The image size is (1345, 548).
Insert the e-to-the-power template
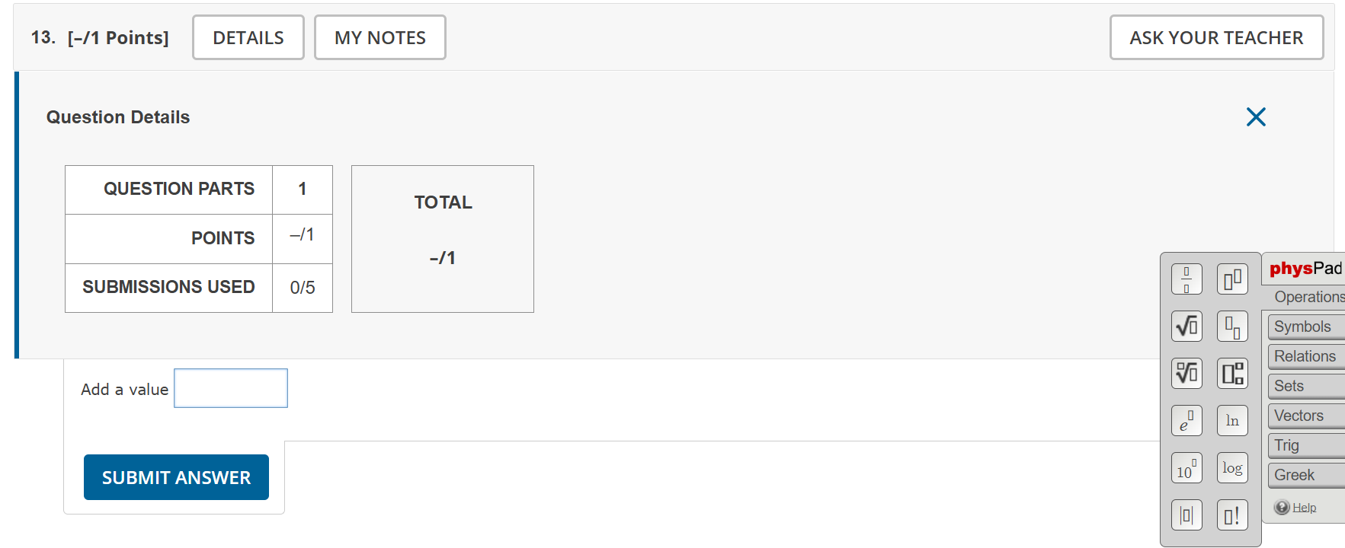(x=1186, y=420)
